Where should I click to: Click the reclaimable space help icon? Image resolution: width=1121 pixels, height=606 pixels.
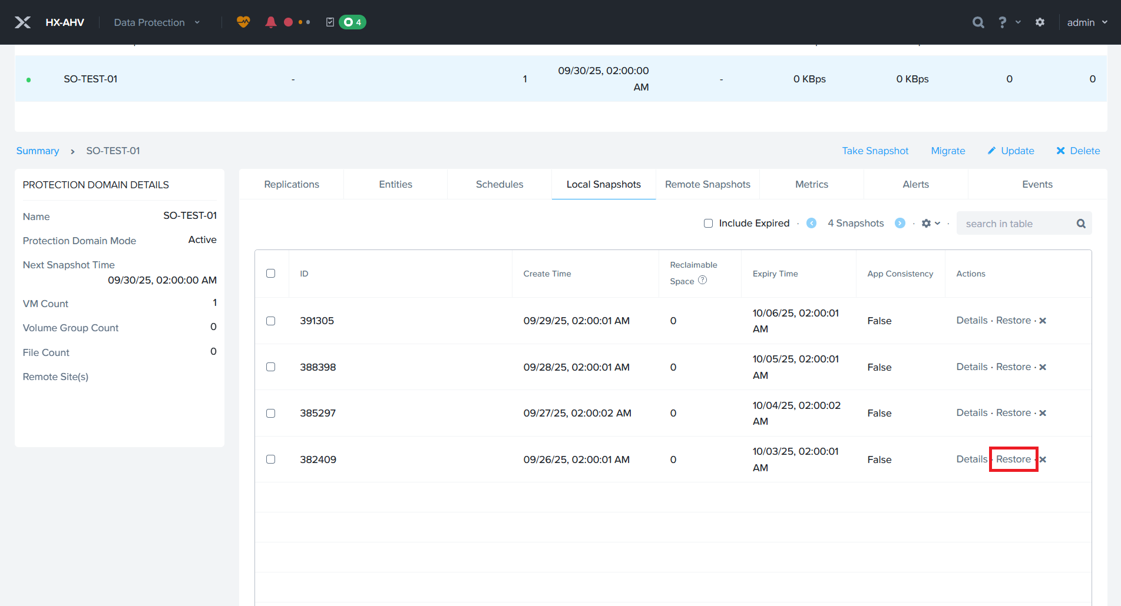pyautogui.click(x=702, y=281)
